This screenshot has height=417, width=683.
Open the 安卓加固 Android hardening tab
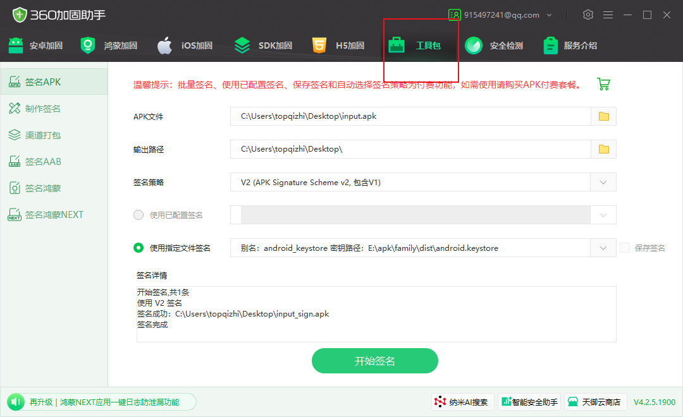pyautogui.click(x=35, y=45)
